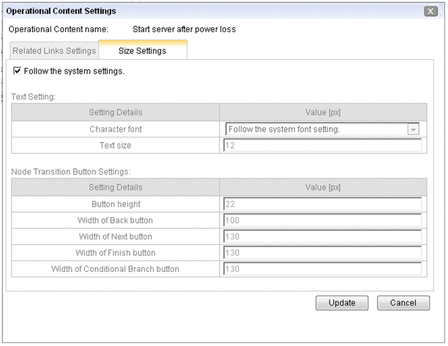Select the Width of Back button field
Image resolution: width=448 pixels, height=346 pixels.
pos(322,220)
